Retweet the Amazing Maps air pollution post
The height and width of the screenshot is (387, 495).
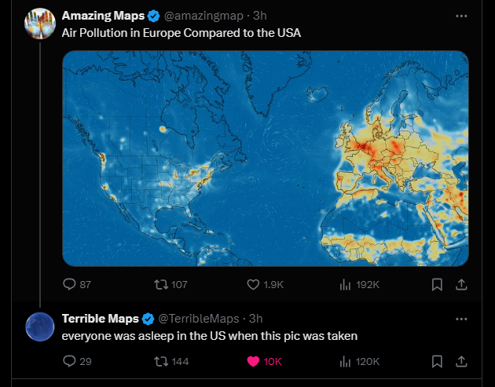coord(159,284)
